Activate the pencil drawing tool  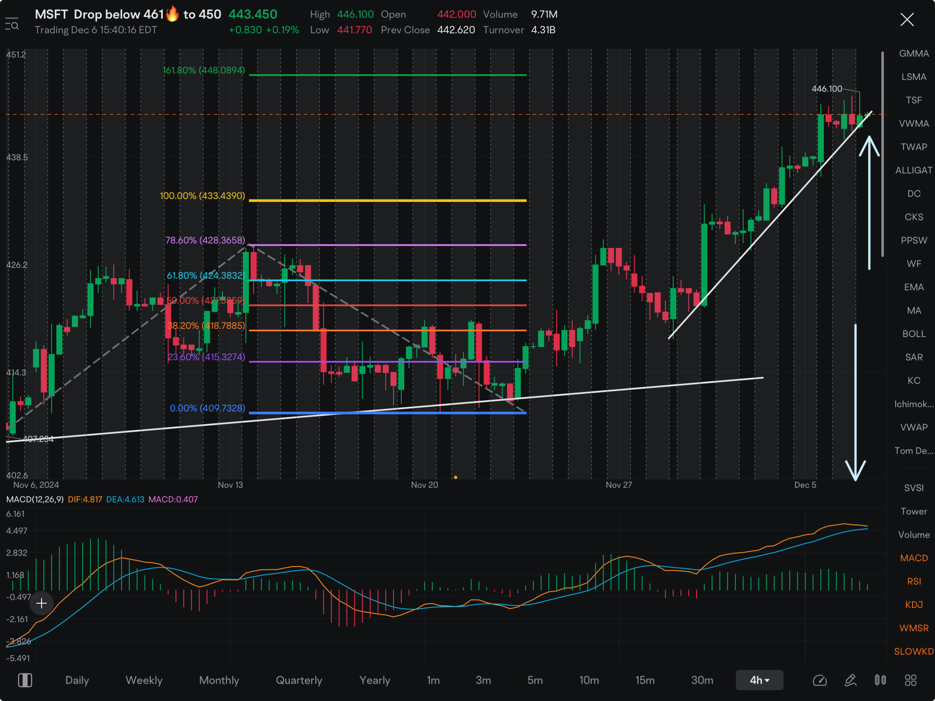pos(850,680)
